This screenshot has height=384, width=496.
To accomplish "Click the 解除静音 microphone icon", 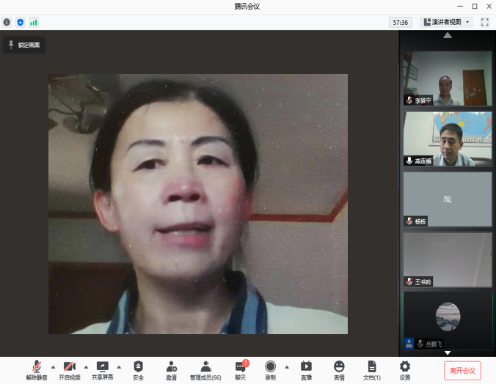I will click(36, 367).
